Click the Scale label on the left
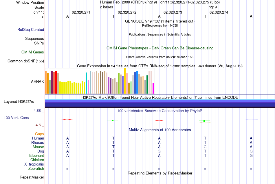This screenshot has width=275, height=184. tap(39, 7)
